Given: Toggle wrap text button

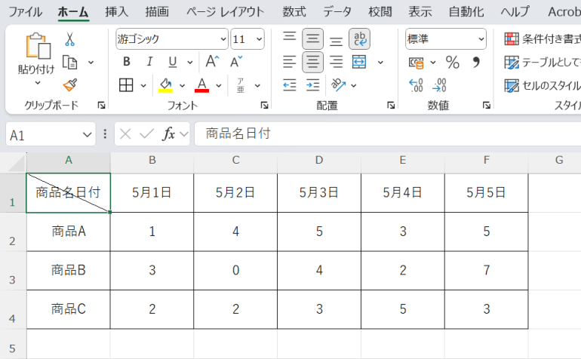Looking at the screenshot, I should pos(359,38).
